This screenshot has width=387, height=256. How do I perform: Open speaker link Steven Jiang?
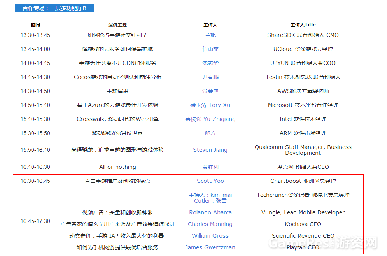point(210,150)
